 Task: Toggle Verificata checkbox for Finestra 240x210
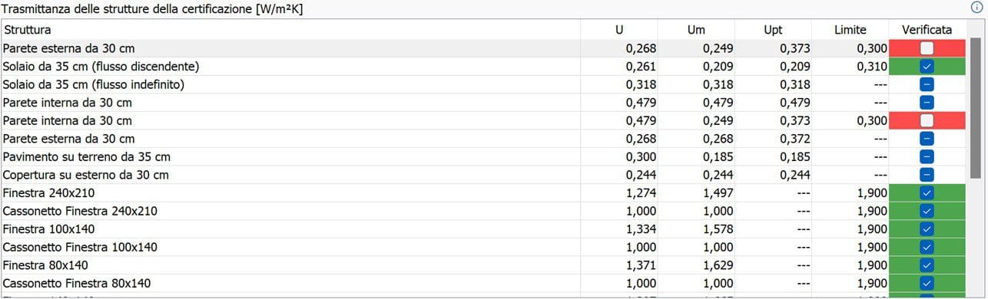point(927,192)
